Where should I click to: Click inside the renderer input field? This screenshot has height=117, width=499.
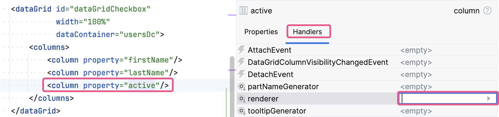point(443,99)
